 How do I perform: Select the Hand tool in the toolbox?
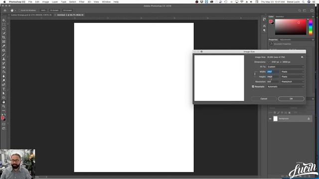[3, 102]
